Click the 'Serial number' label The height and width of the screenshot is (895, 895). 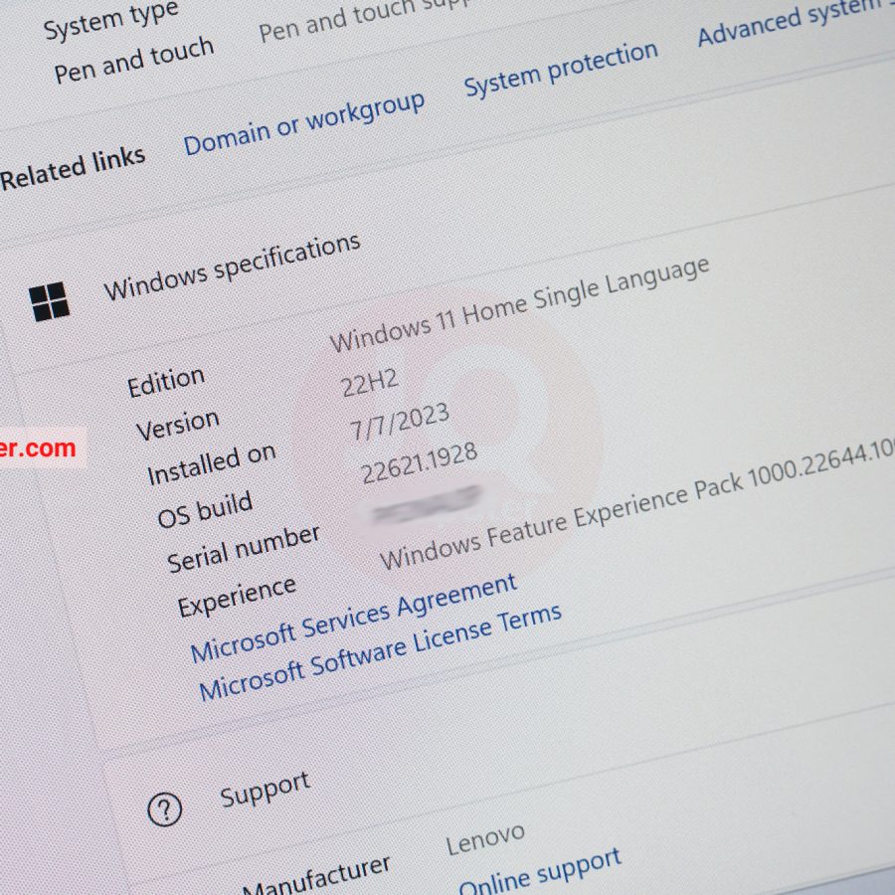tap(244, 549)
